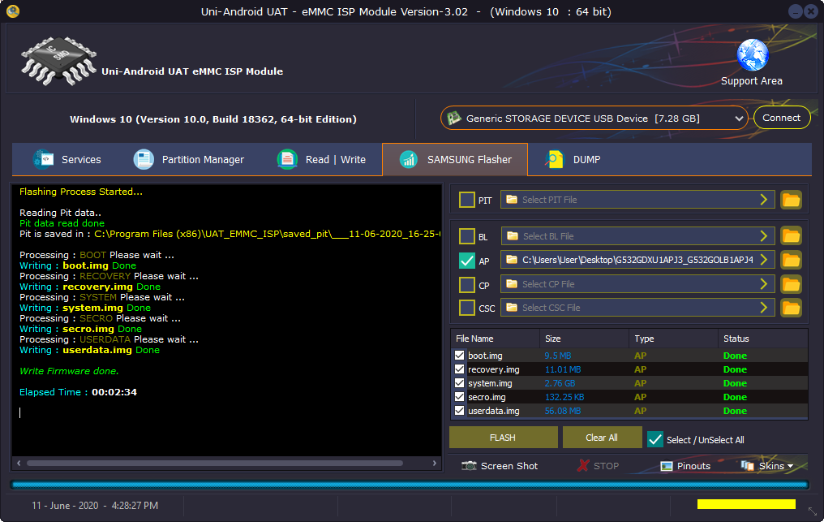Uncheck the AP file checkbox

point(466,261)
